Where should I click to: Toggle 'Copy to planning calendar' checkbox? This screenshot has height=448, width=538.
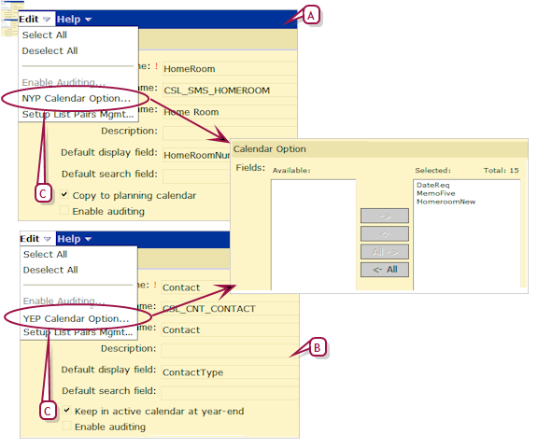[64, 194]
